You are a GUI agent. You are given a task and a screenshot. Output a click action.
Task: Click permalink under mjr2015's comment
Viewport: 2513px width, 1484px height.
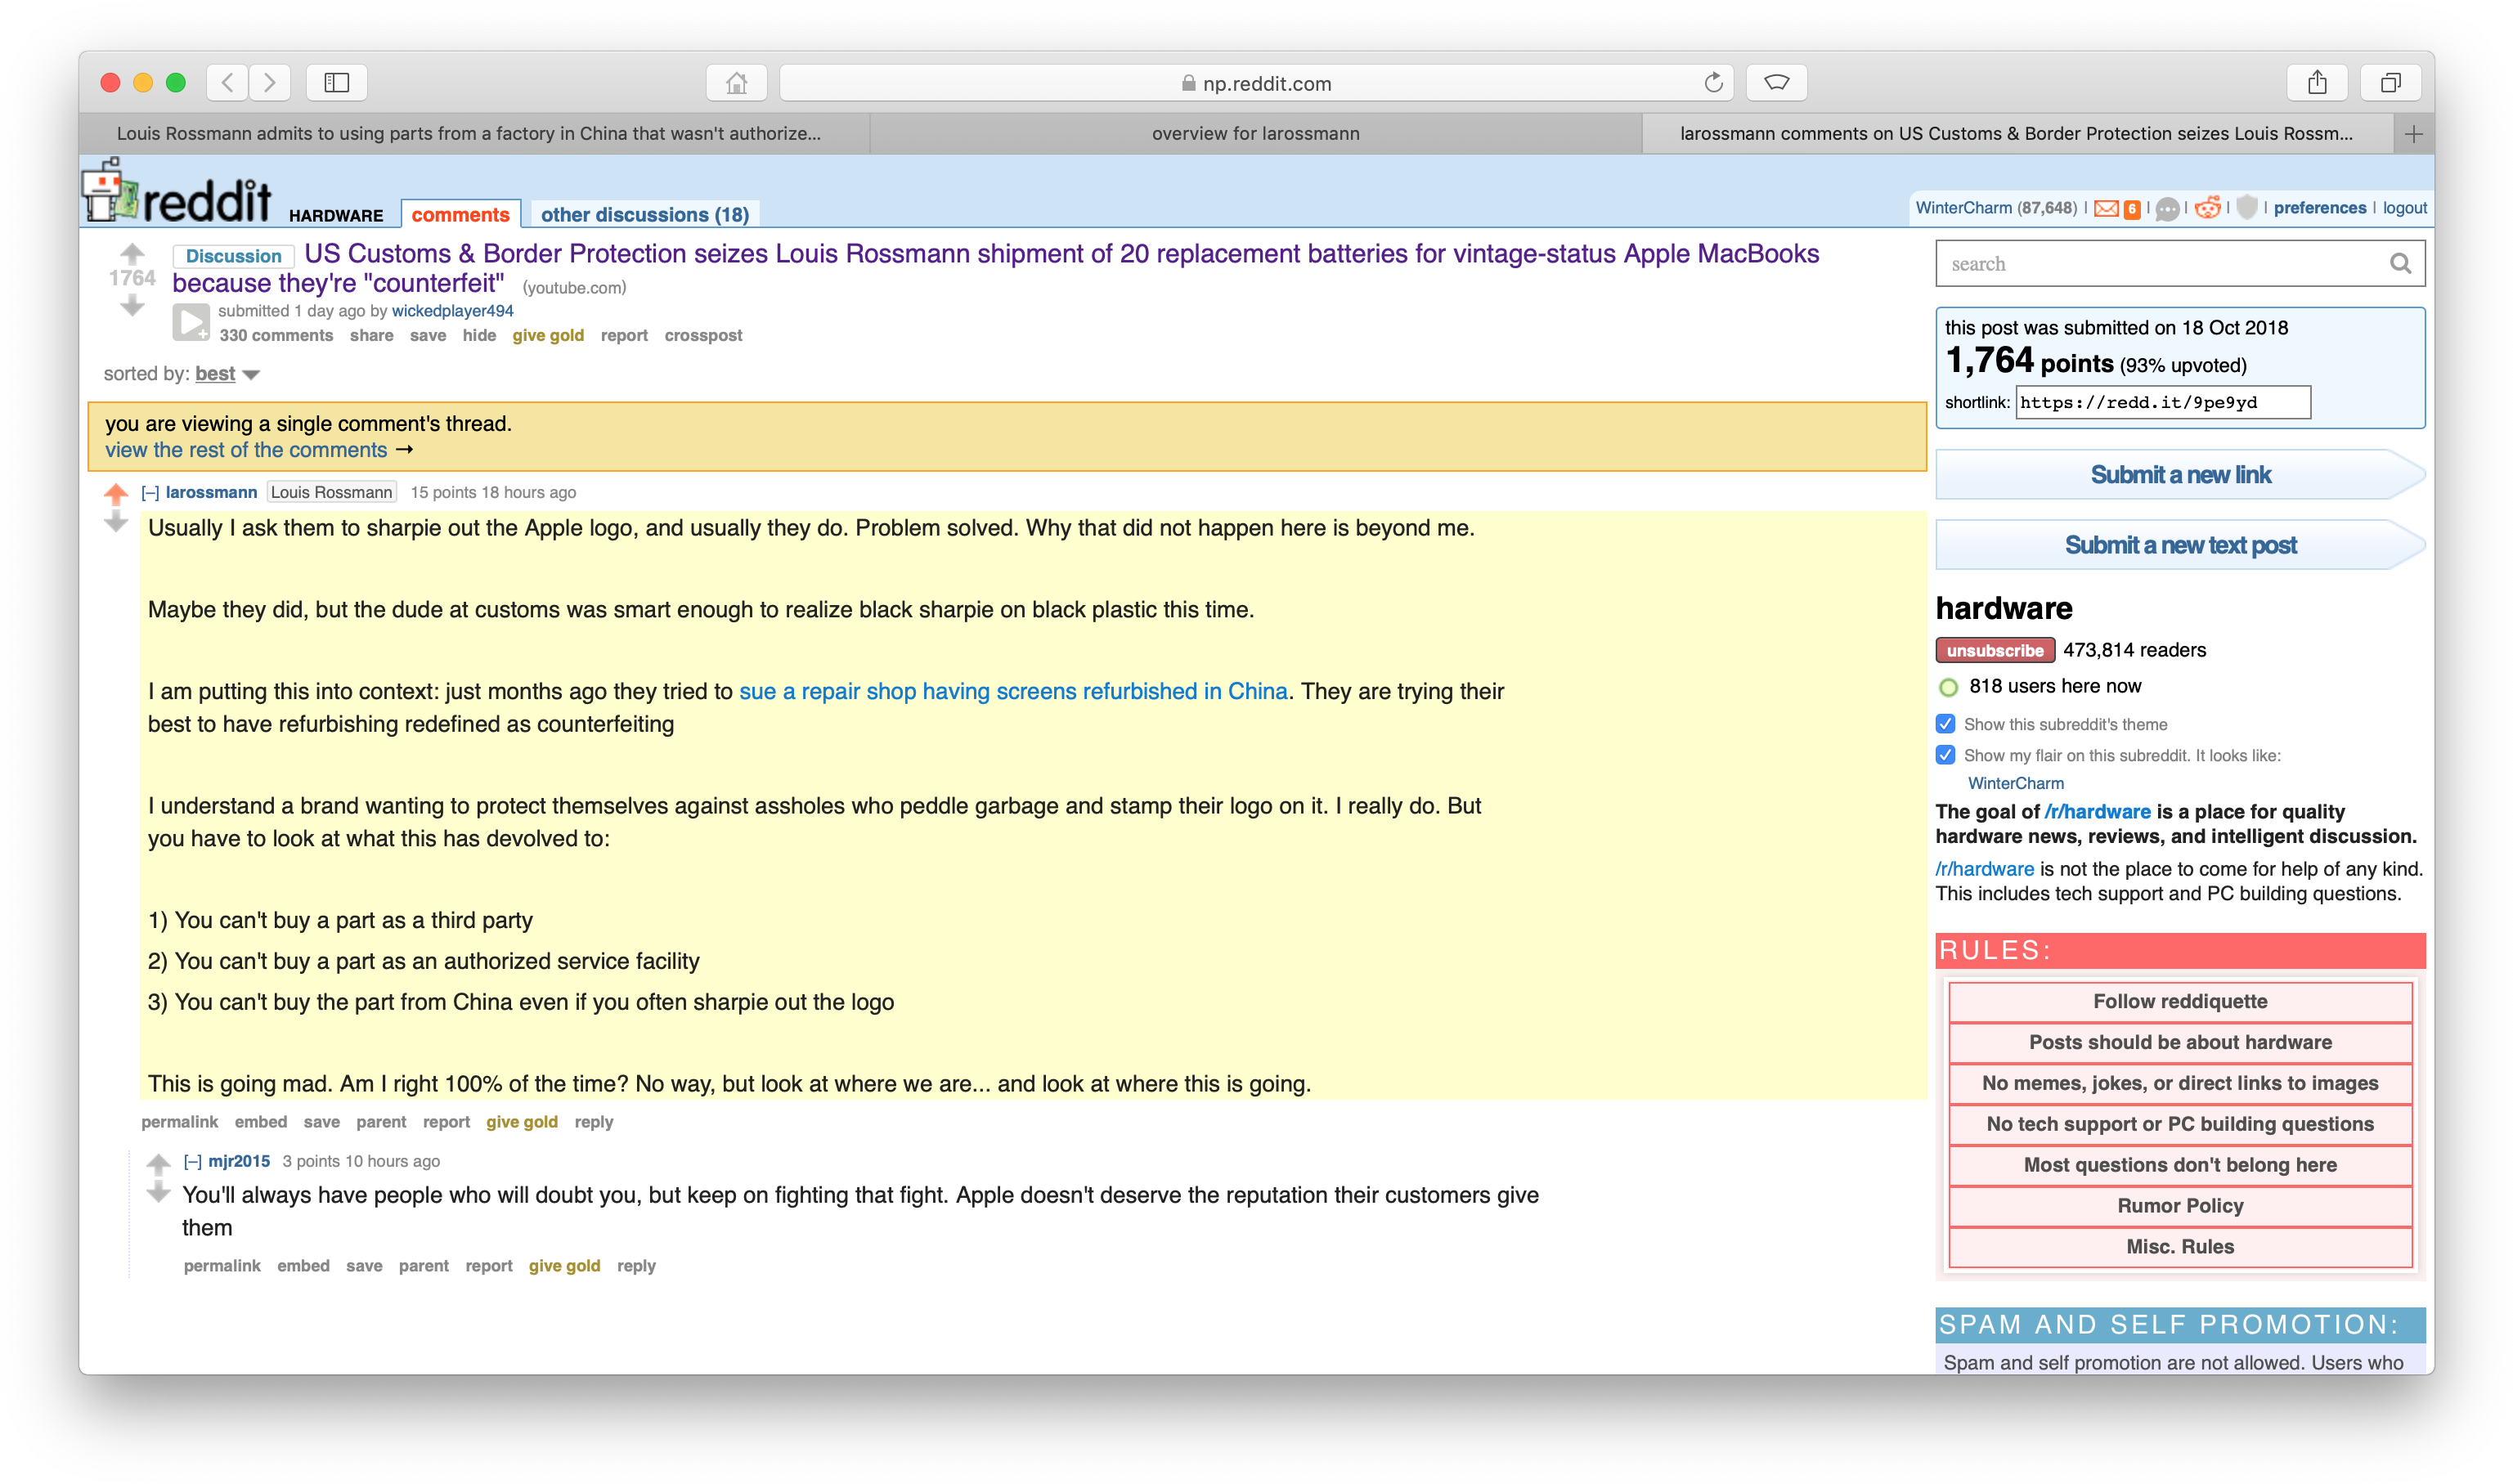click(x=221, y=1267)
